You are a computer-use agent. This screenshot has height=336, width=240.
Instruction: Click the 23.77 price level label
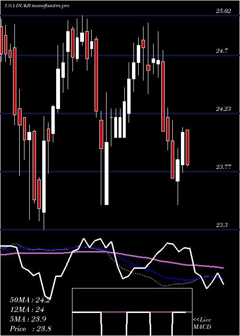point(224,167)
